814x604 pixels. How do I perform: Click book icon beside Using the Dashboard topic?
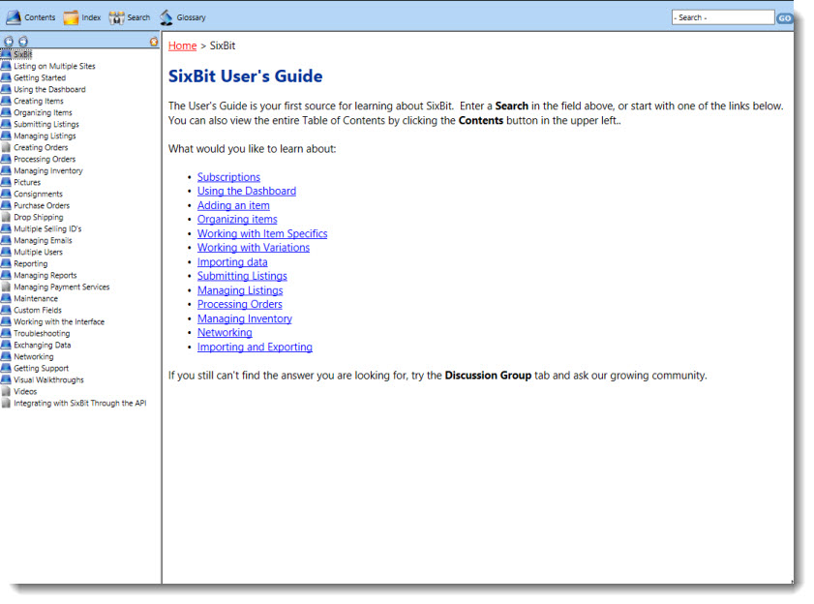pyautogui.click(x=6, y=89)
